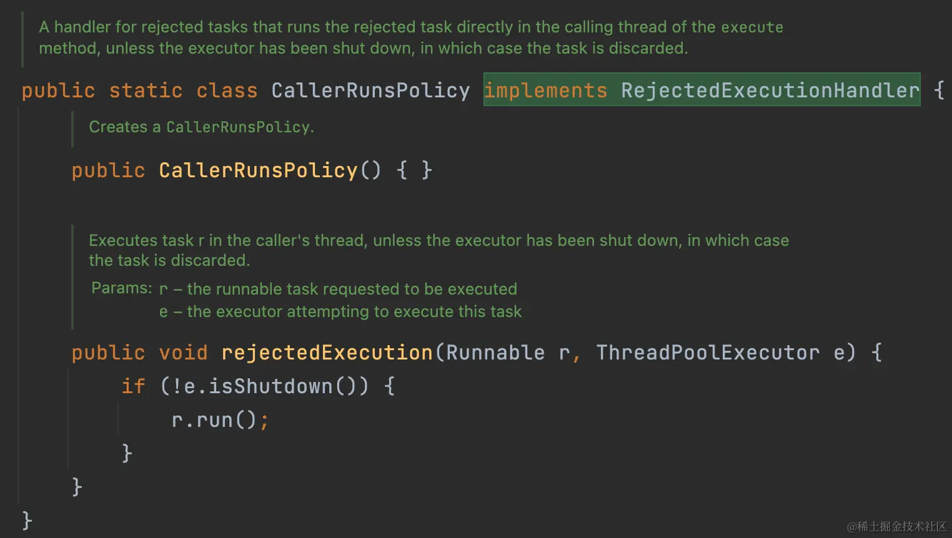This screenshot has width=952, height=538.
Task: Click CallerRunsPolicy in the constructor doc comment
Action: click(x=238, y=127)
